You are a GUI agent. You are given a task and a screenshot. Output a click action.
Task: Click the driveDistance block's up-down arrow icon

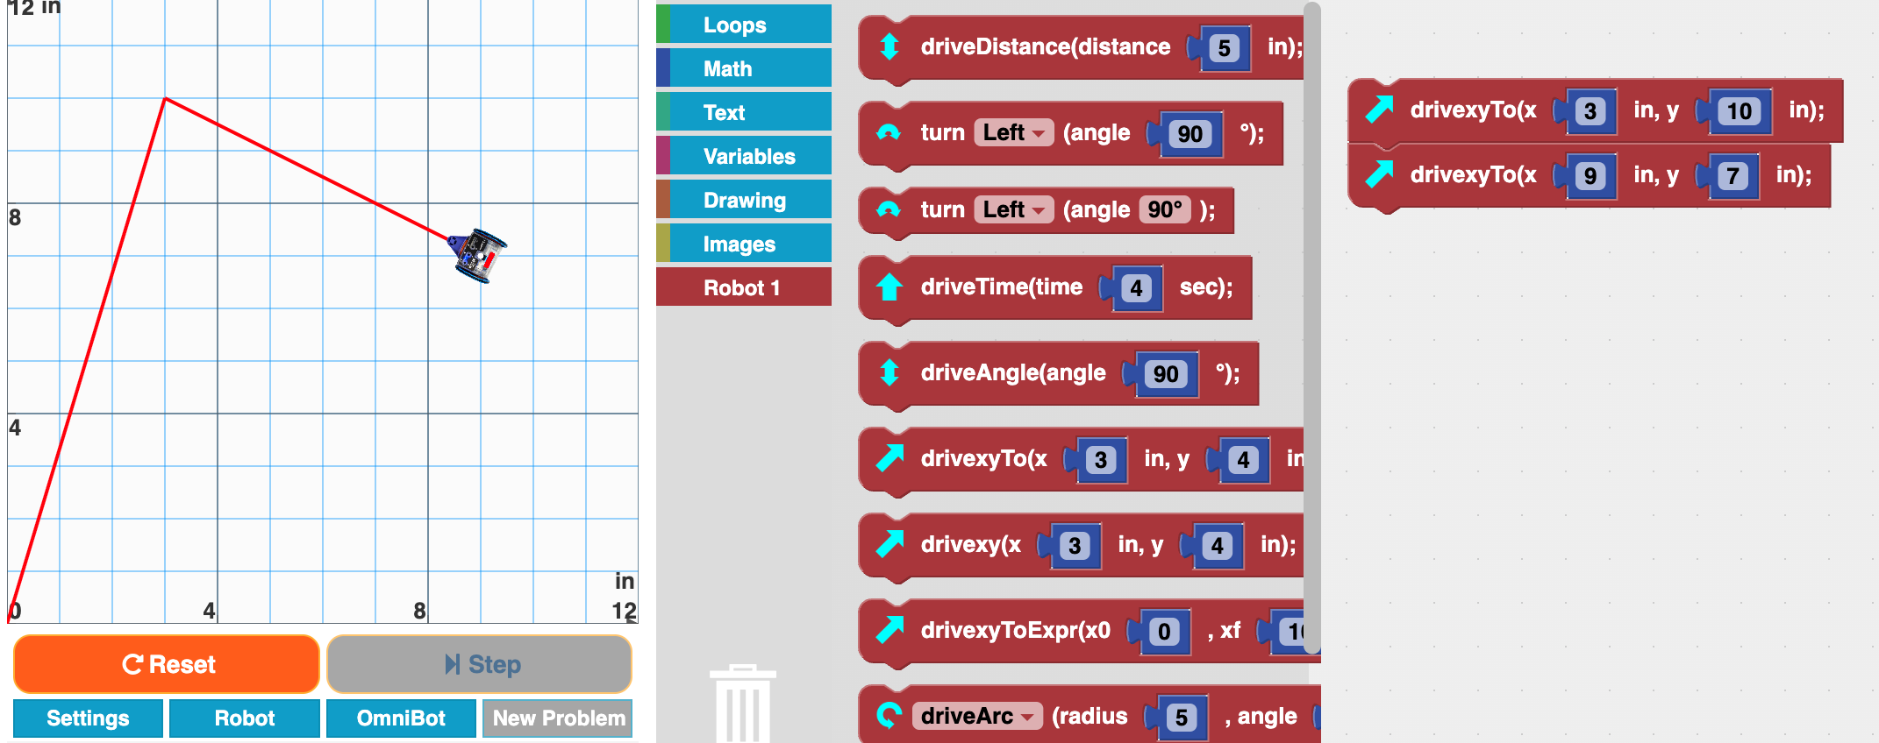pyautogui.click(x=889, y=46)
